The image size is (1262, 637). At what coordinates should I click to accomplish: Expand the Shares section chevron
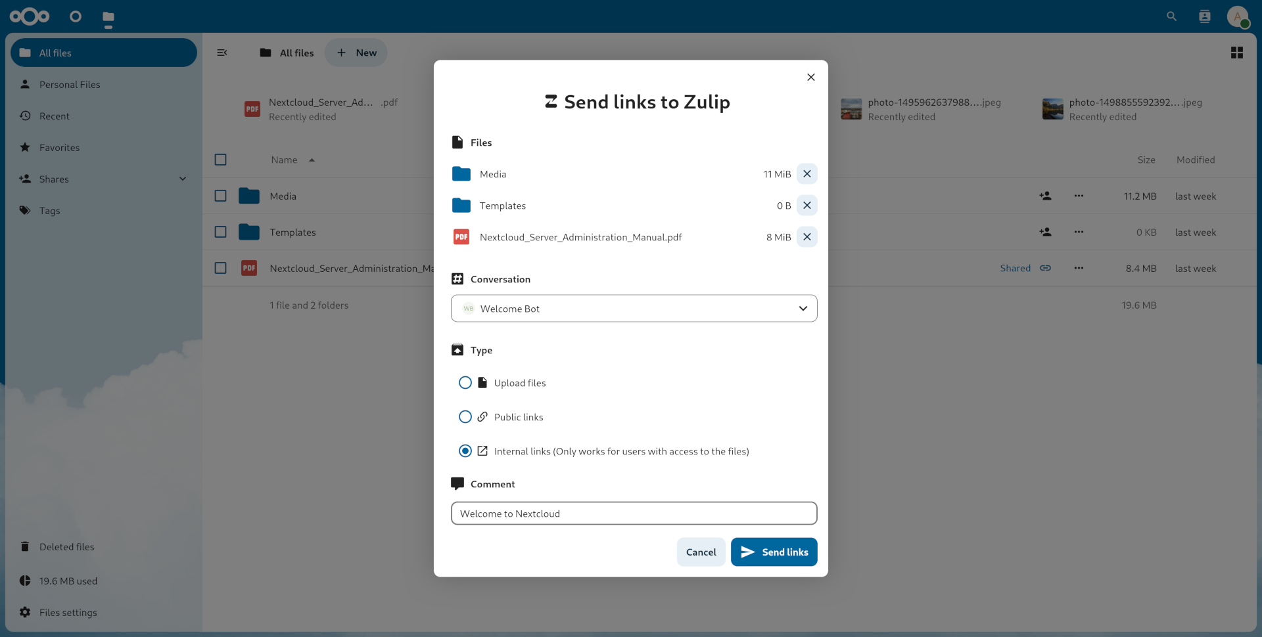click(183, 179)
